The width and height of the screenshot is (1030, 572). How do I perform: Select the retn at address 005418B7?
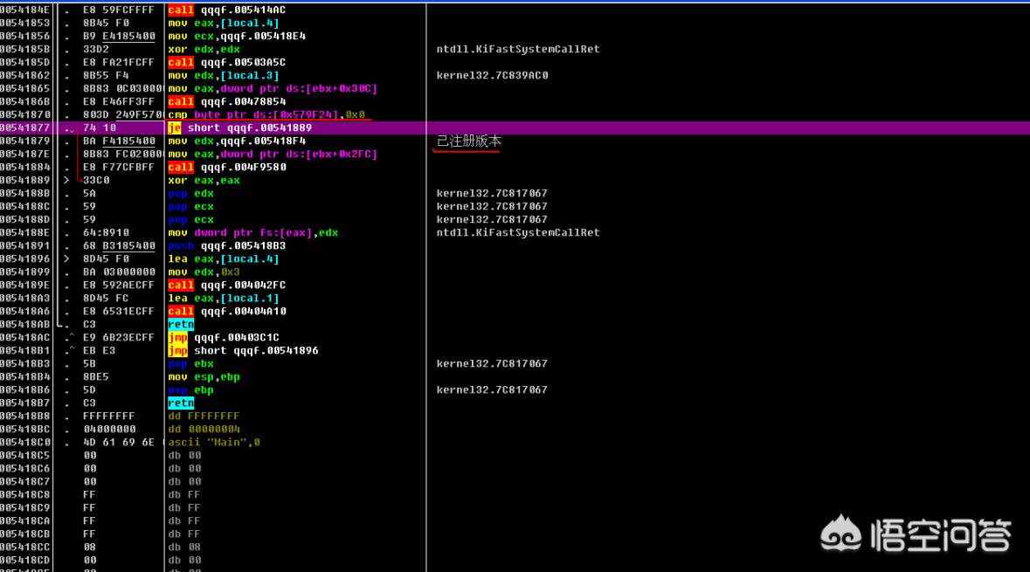(181, 403)
